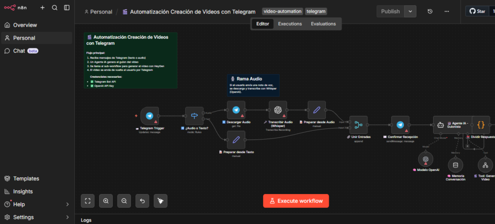Select the Unir Entradas merge node
The height and width of the screenshot is (224, 495).
click(x=358, y=125)
